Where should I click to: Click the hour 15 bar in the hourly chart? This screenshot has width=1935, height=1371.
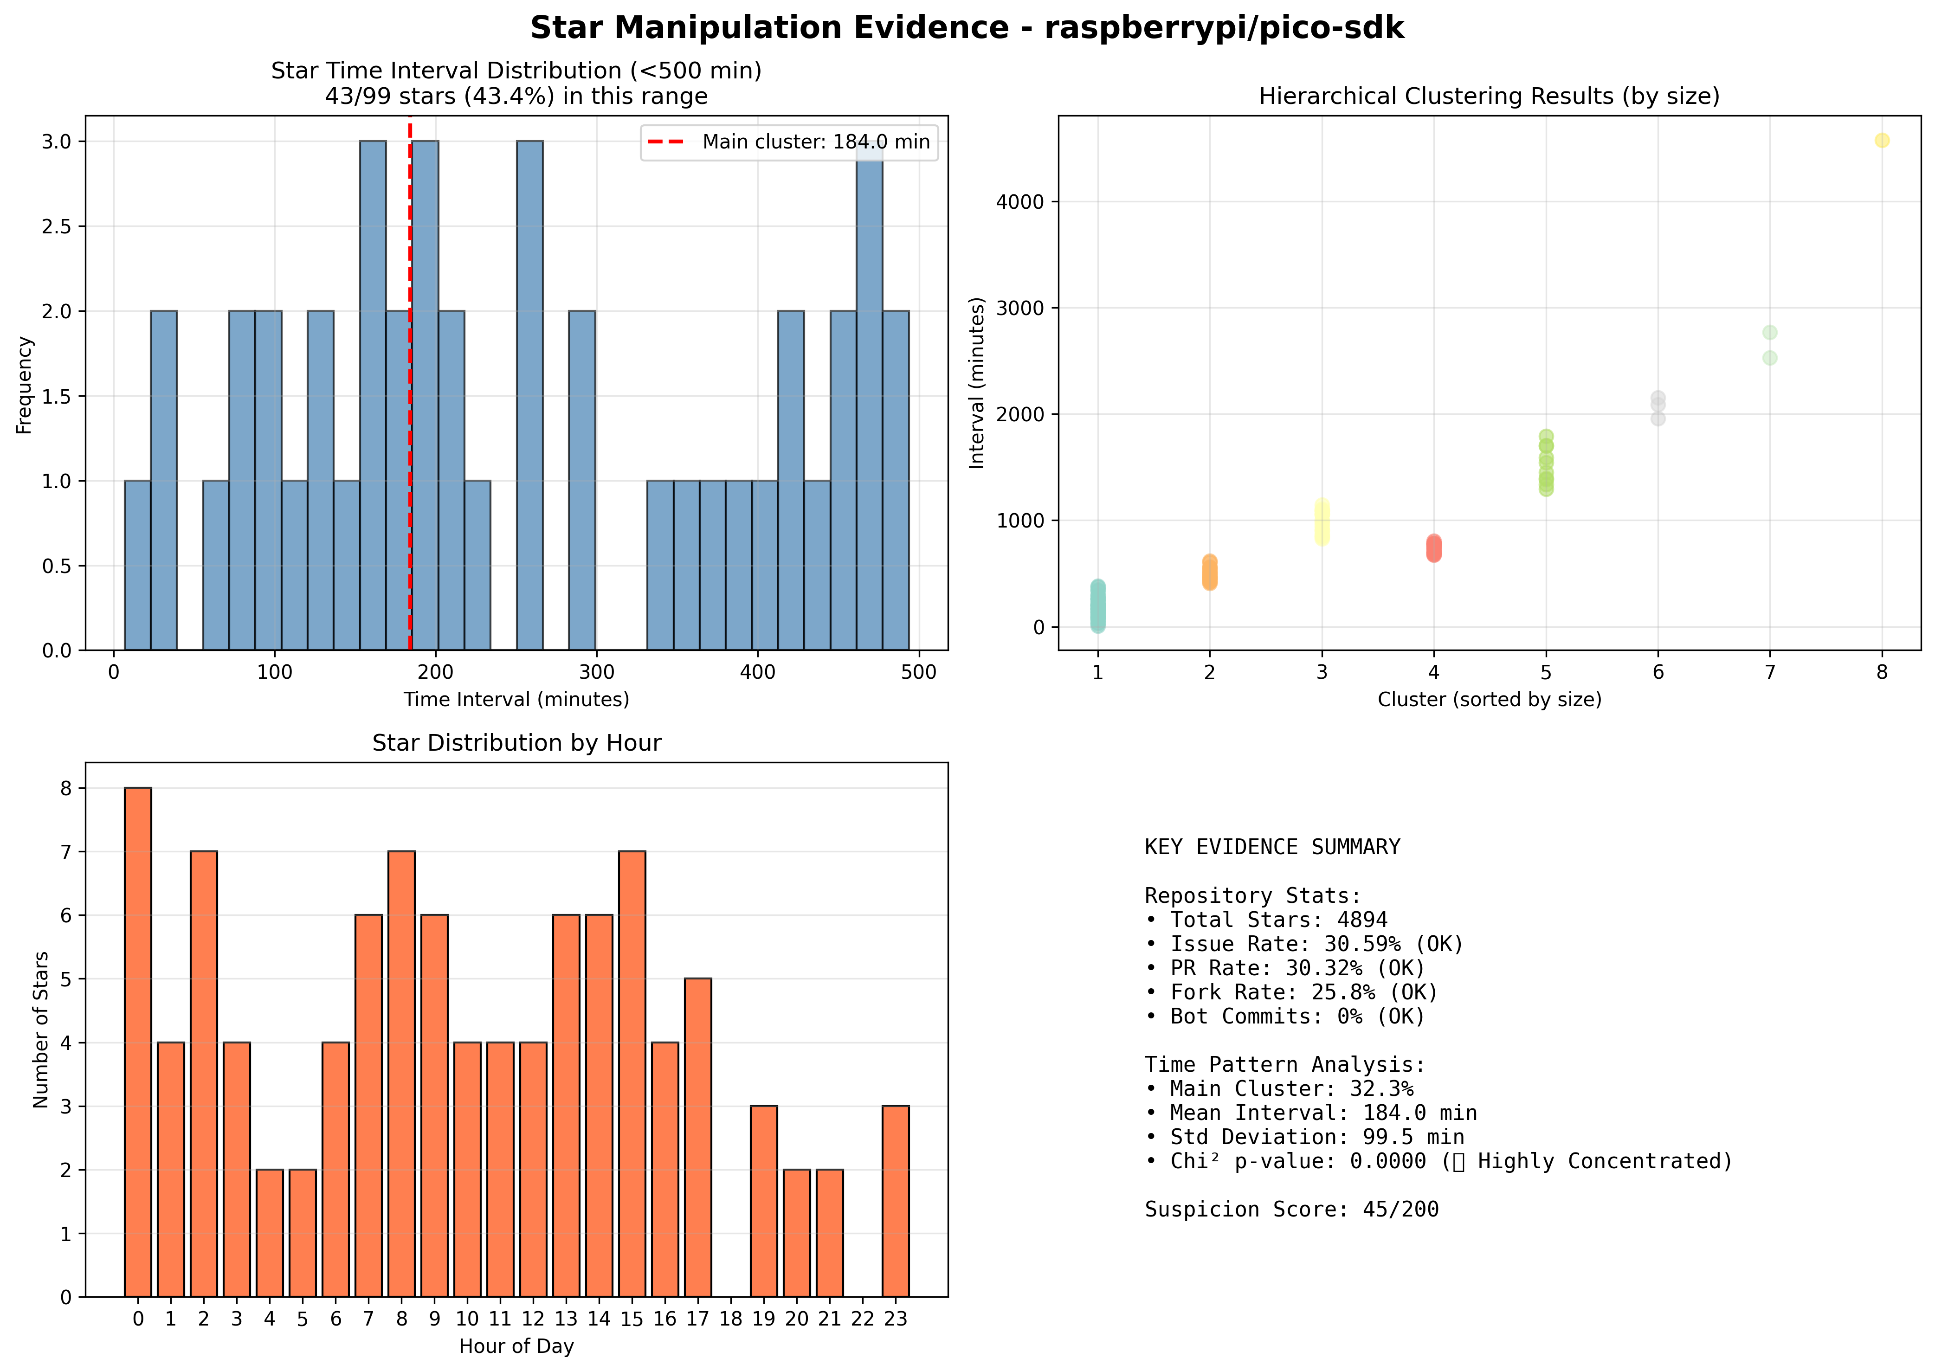(x=632, y=1074)
